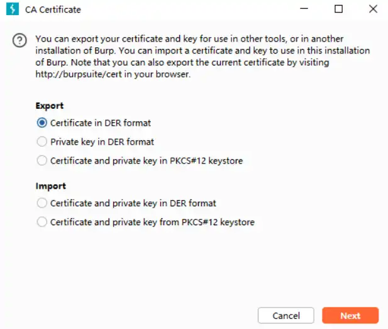Click the Burp Suite logo in title bar
This screenshot has width=388, height=329.
13,9
